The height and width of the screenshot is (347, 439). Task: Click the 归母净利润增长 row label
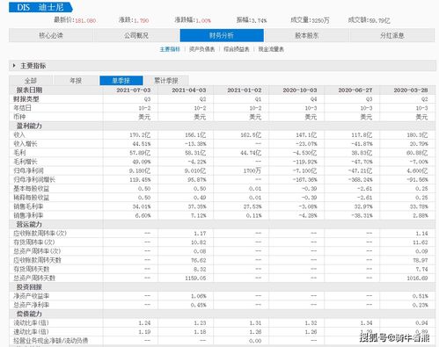click(34, 179)
